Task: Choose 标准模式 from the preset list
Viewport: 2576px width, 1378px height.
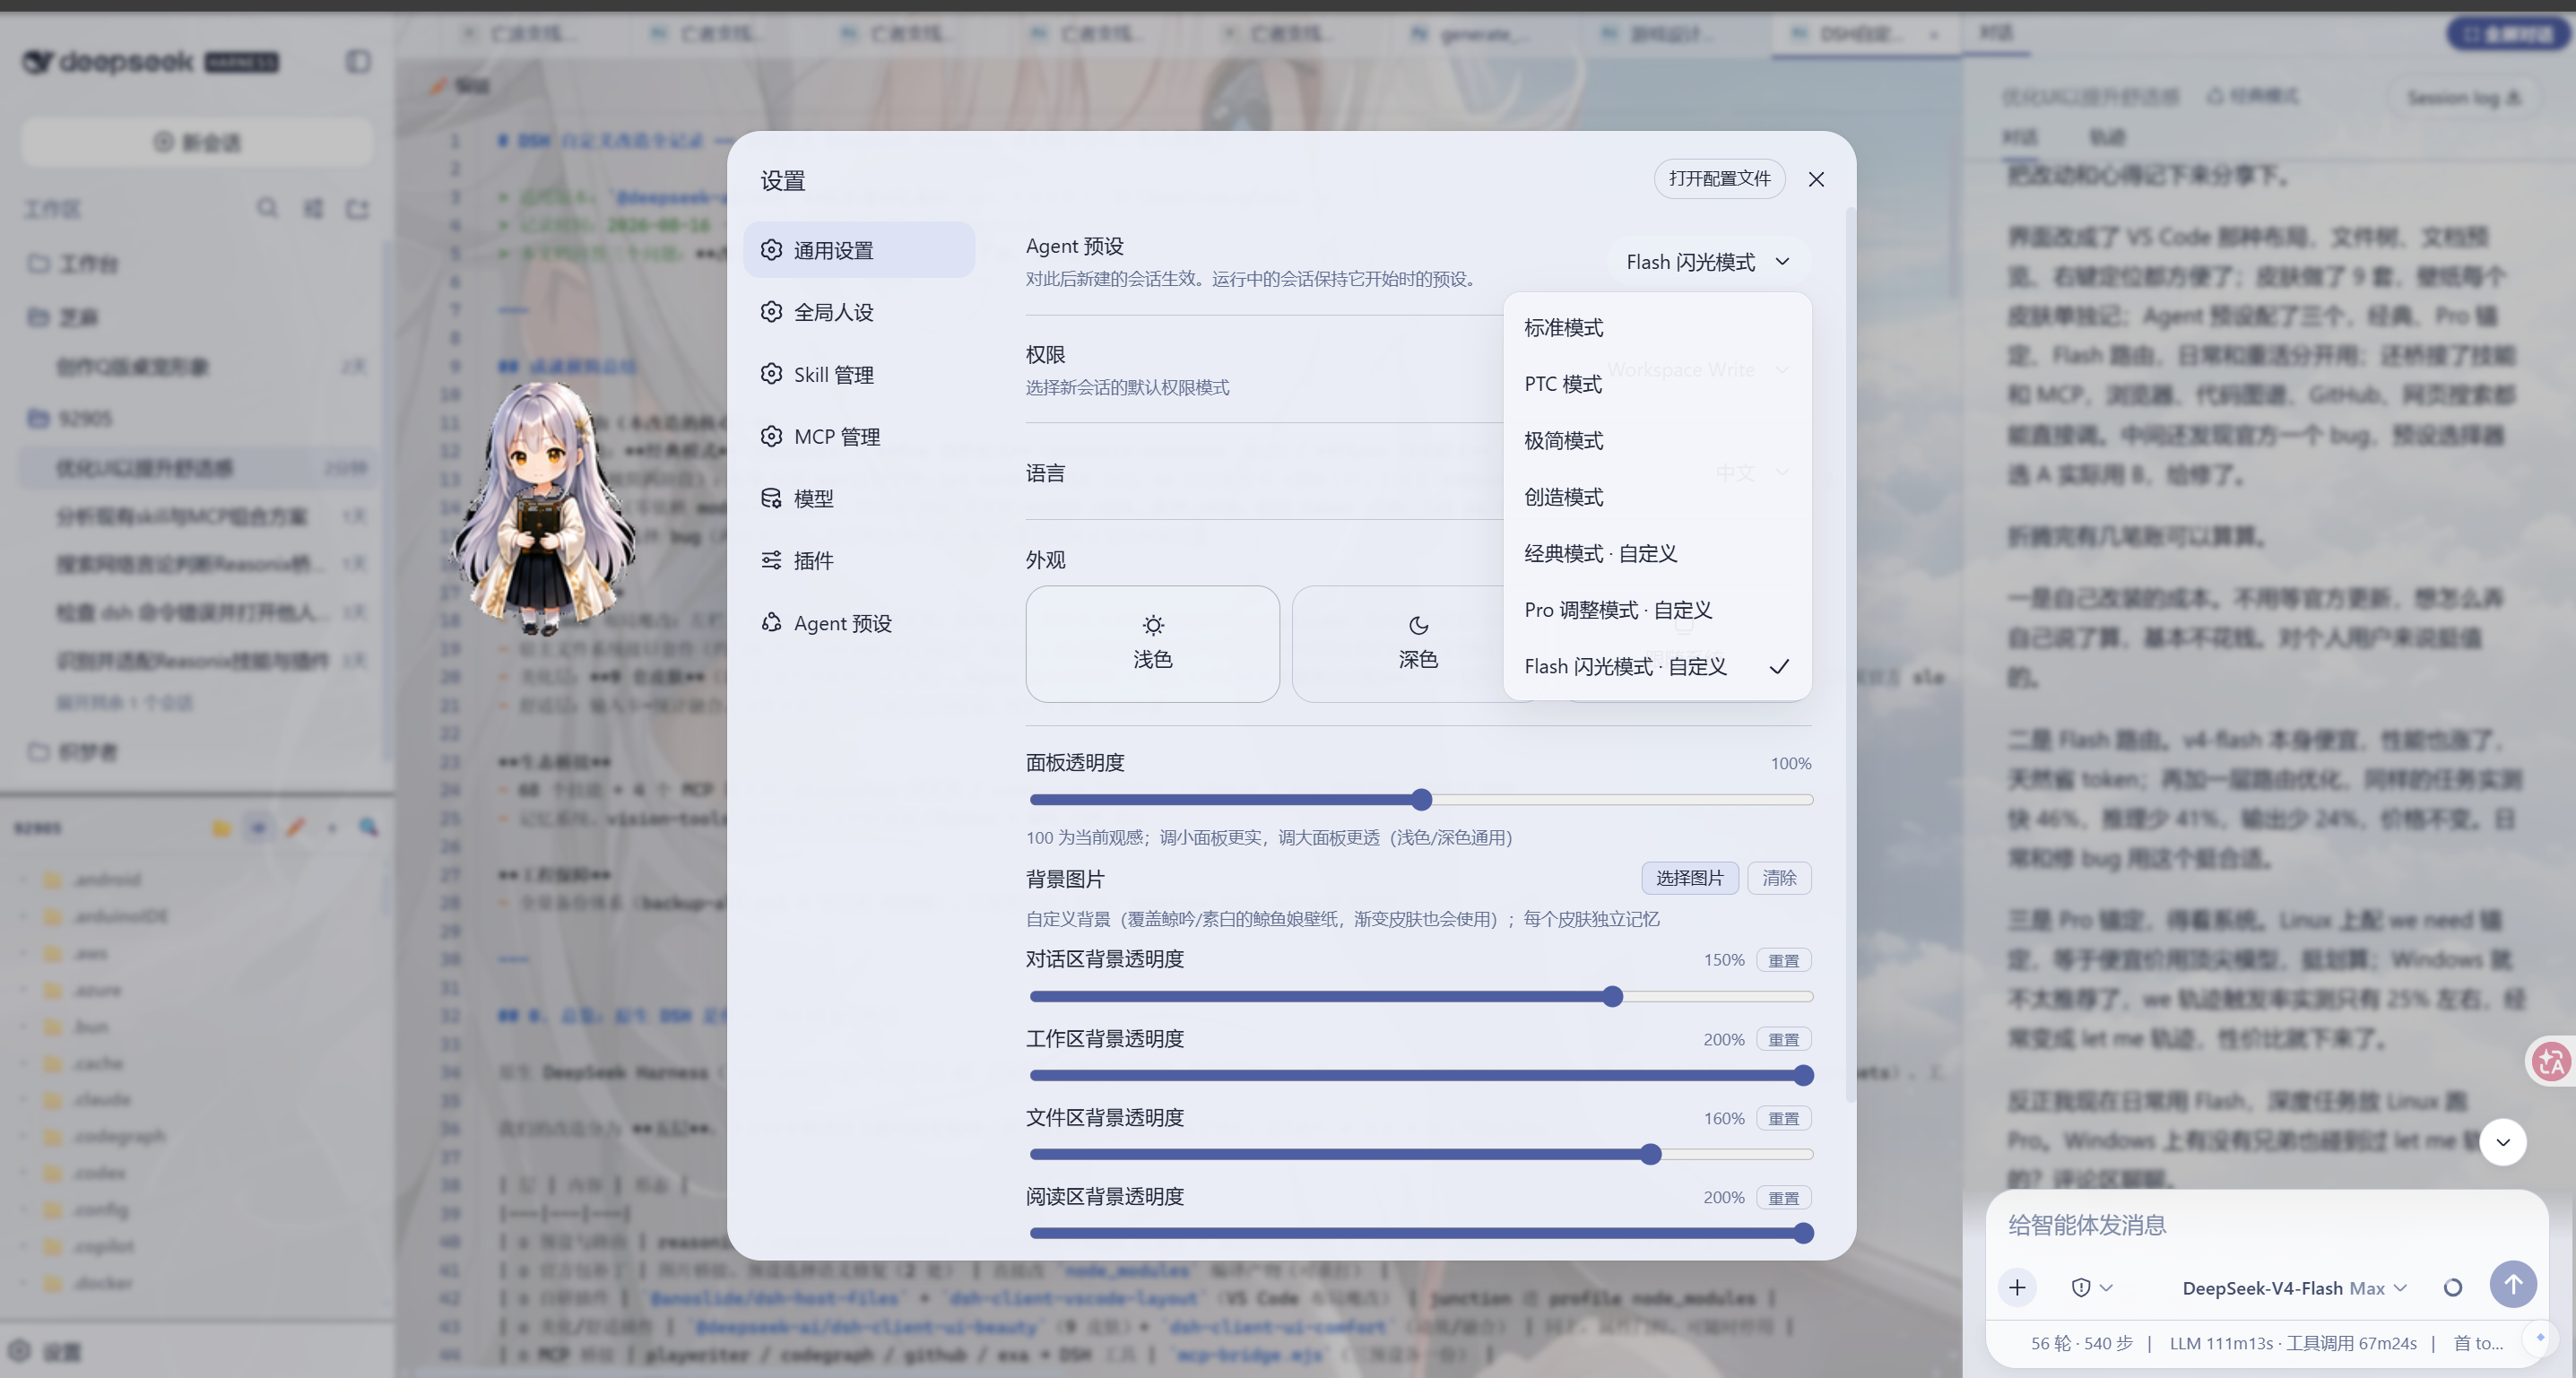Action: [1657, 328]
